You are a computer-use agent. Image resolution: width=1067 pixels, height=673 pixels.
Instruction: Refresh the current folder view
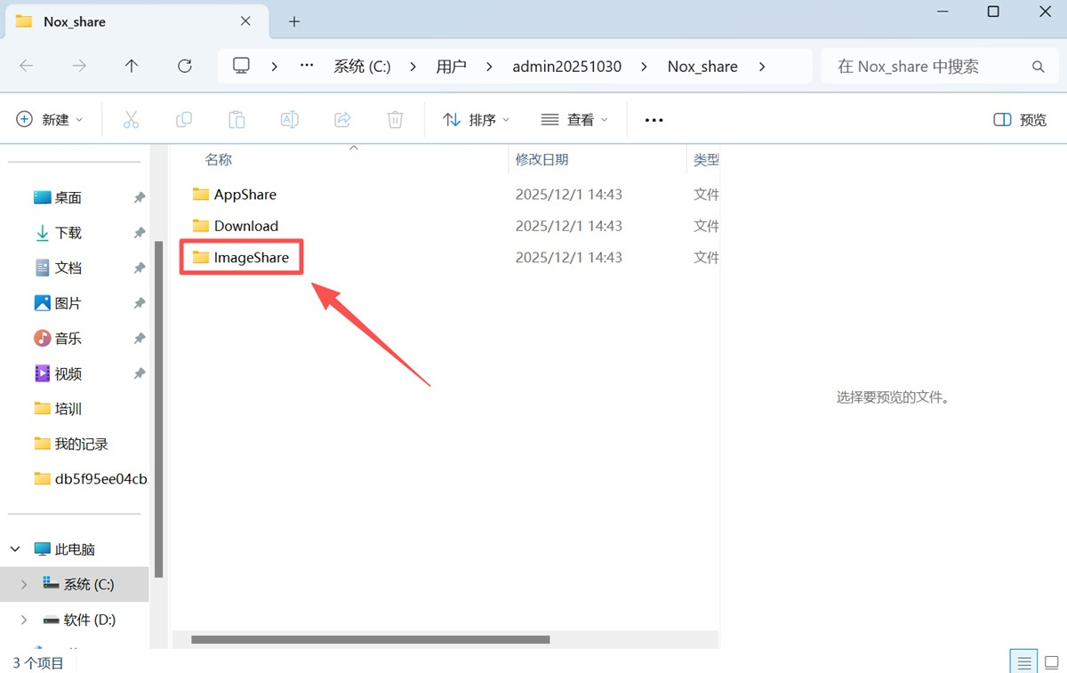click(185, 66)
